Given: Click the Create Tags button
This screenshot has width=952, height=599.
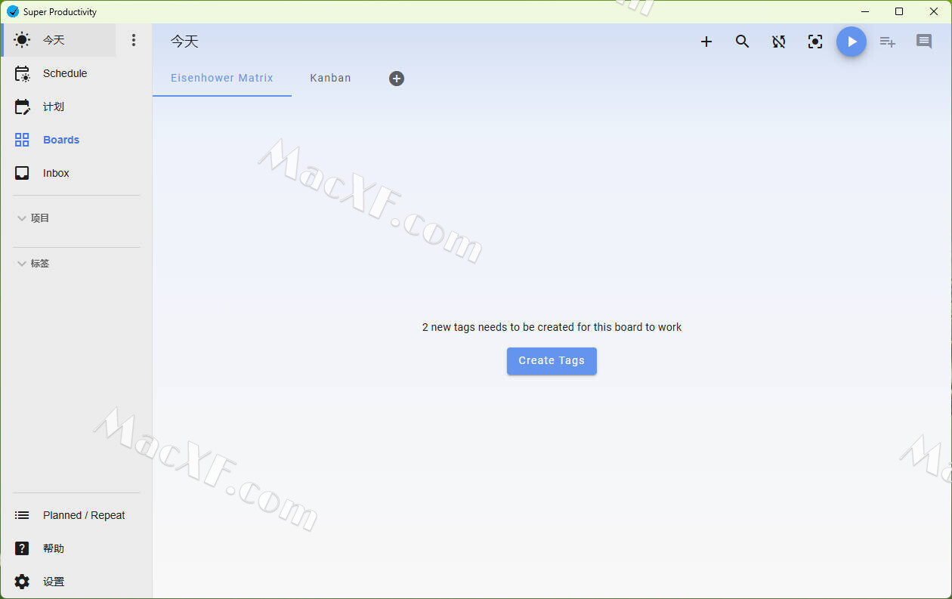Looking at the screenshot, I should pos(552,361).
